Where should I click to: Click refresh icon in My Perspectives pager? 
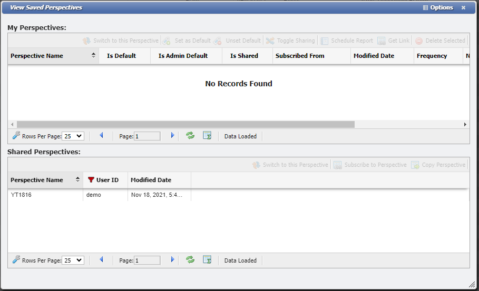click(190, 136)
